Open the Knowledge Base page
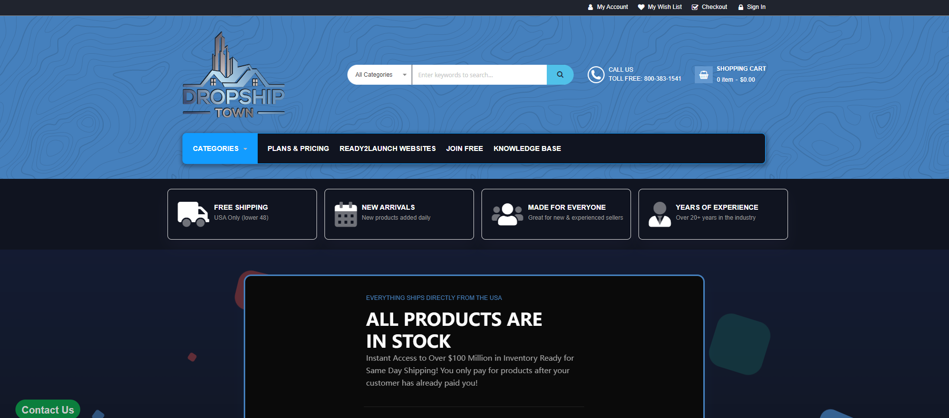949x418 pixels. click(x=527, y=148)
